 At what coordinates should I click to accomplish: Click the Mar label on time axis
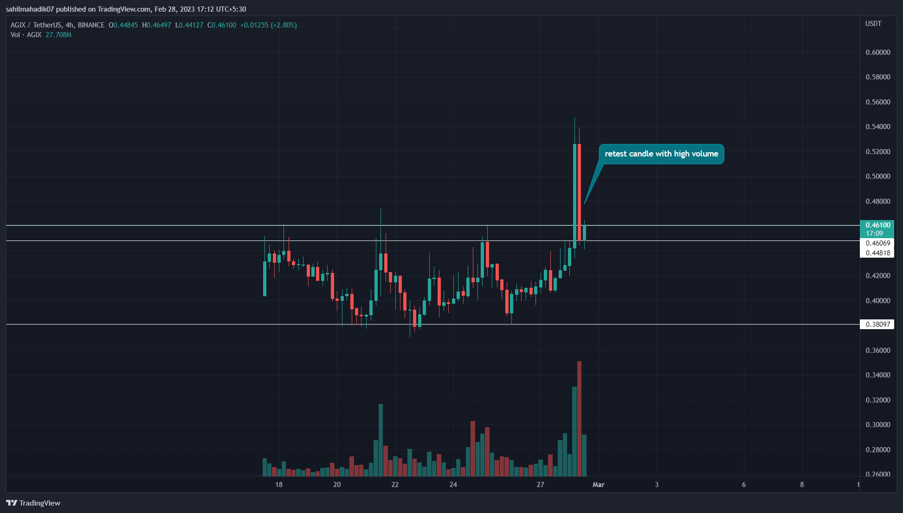599,484
